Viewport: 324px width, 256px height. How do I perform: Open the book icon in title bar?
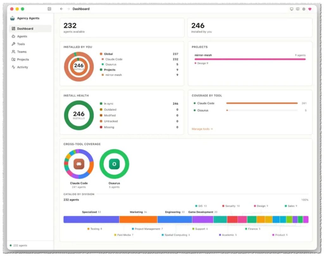(x=297, y=9)
